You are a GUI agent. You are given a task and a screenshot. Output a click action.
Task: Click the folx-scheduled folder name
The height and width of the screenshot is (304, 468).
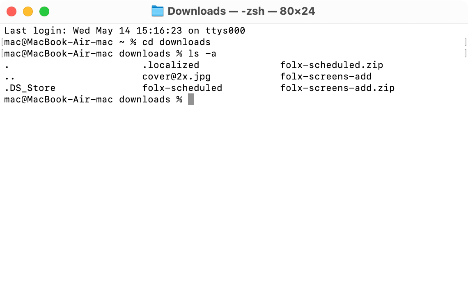182,88
